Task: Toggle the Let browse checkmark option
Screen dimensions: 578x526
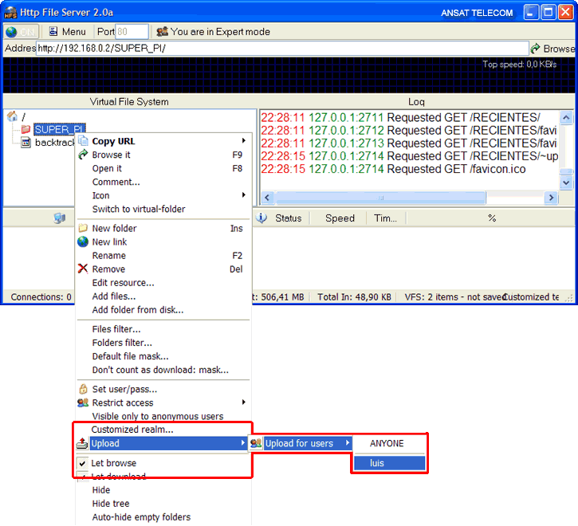Action: point(113,463)
